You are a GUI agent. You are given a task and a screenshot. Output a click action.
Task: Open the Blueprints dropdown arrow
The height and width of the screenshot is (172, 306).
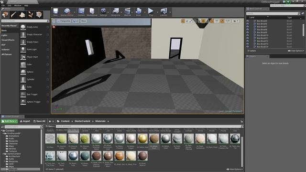(121, 12)
